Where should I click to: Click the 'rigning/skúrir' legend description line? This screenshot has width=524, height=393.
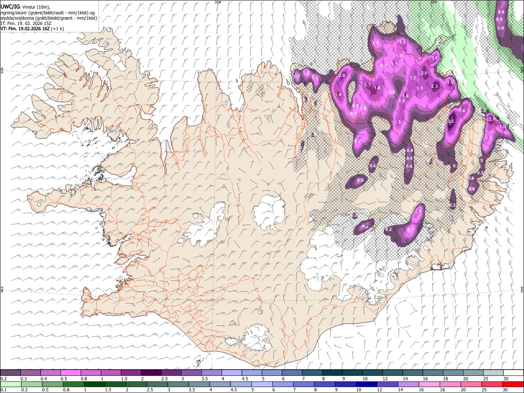pyautogui.click(x=47, y=13)
